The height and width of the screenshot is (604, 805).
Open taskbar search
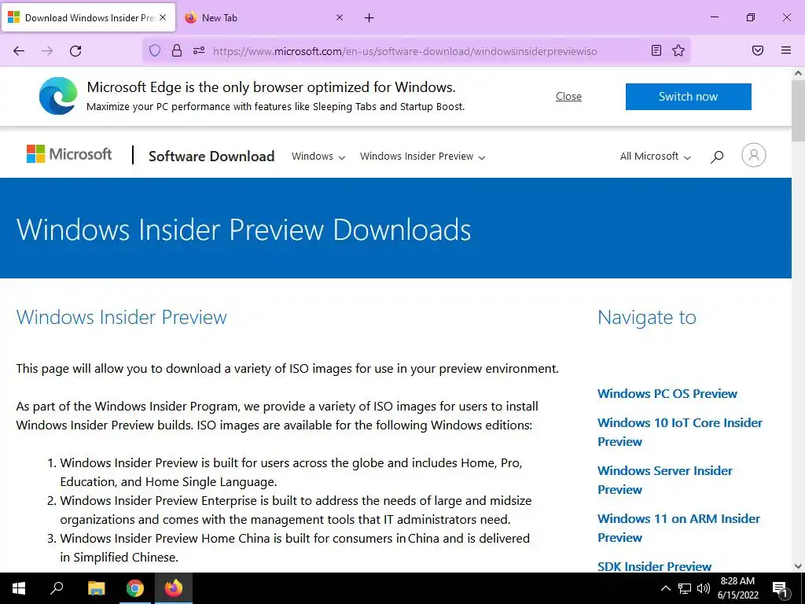(x=57, y=588)
